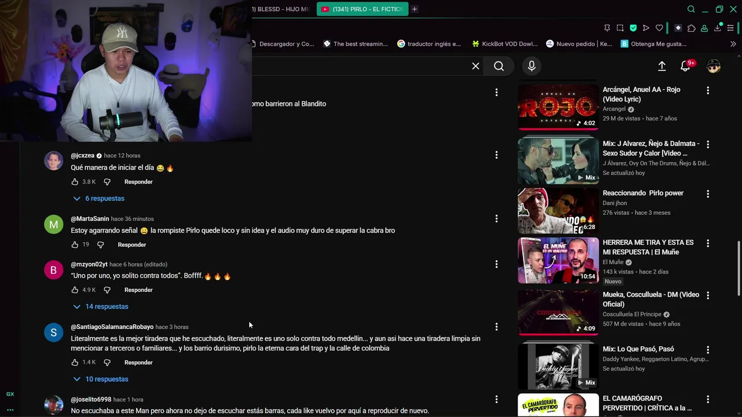Open the Easy Setup sliders icon
The image size is (742, 417).
730,28
